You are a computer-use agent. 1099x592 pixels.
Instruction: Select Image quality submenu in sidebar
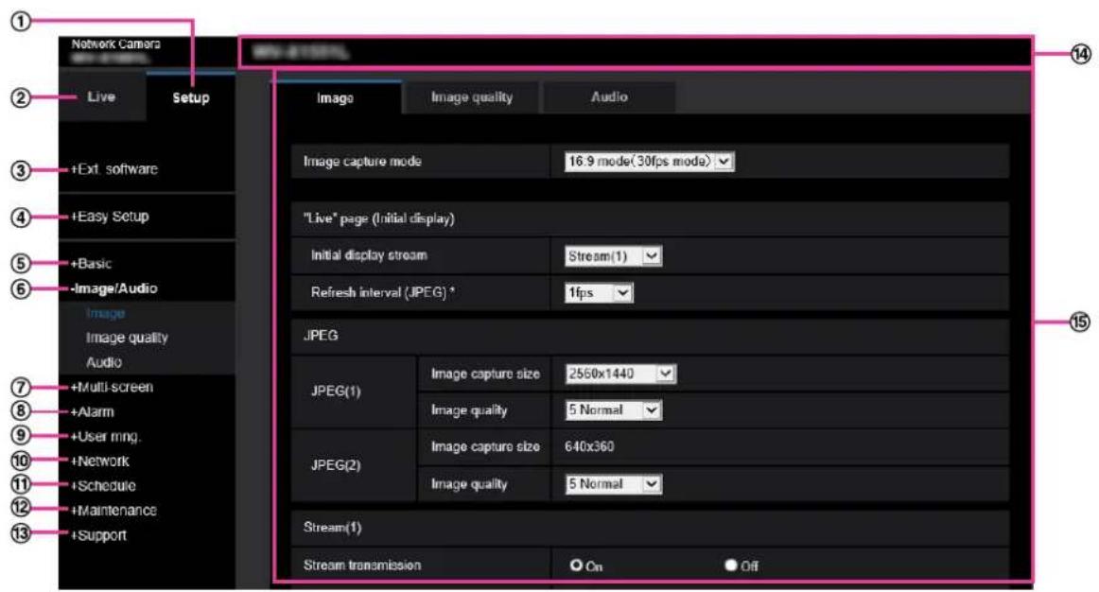pos(127,338)
